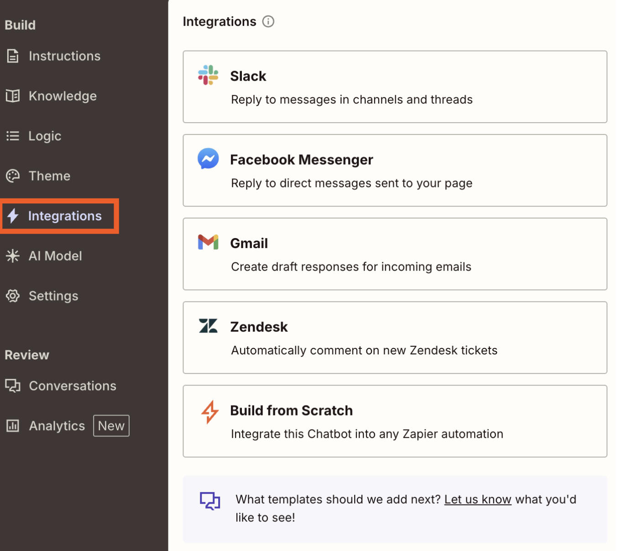Click the Knowledge book icon
This screenshot has width=617, height=551.
12,96
